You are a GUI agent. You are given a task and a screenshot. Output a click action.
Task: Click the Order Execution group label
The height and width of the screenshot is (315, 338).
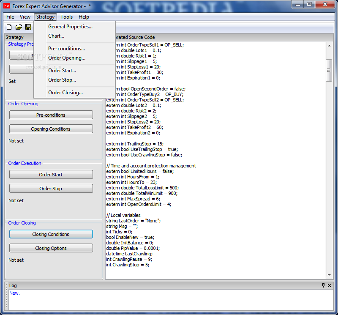(25, 163)
